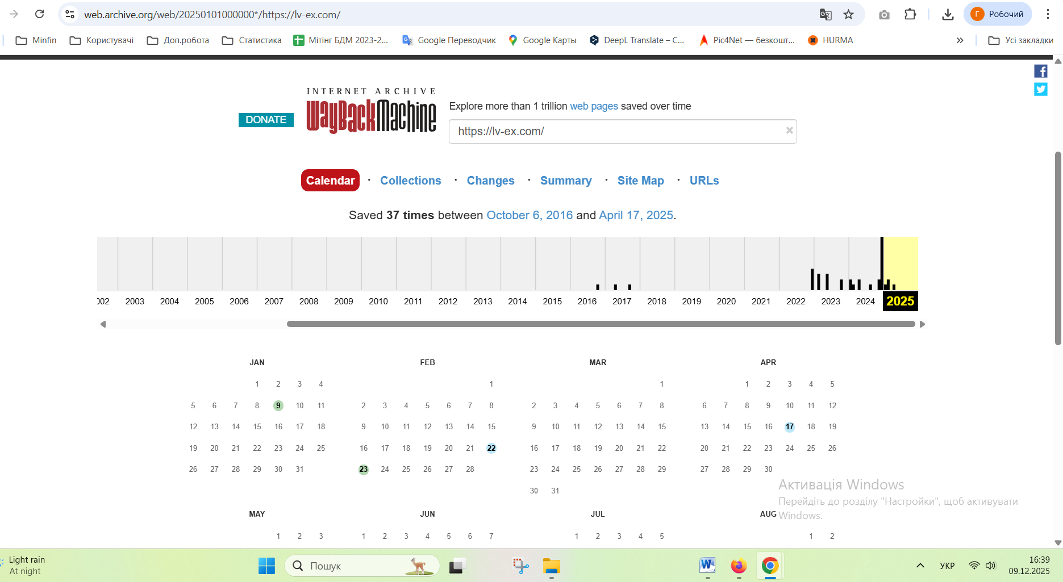Screen dimensions: 1063x582
Task: Open the Статистика bookmark folder
Action: click(252, 40)
